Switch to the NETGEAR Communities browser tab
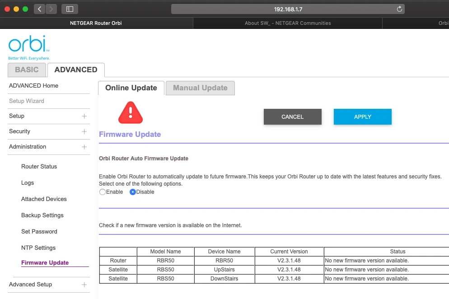 tap(288, 23)
